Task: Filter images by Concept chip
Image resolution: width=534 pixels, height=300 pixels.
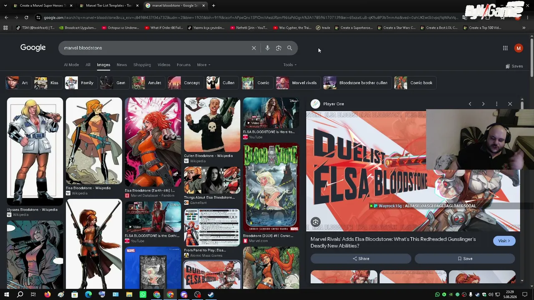Action: pos(185,83)
